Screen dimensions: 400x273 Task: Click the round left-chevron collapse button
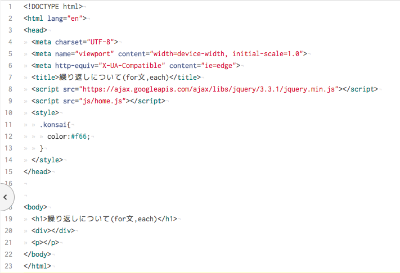coord(6,197)
